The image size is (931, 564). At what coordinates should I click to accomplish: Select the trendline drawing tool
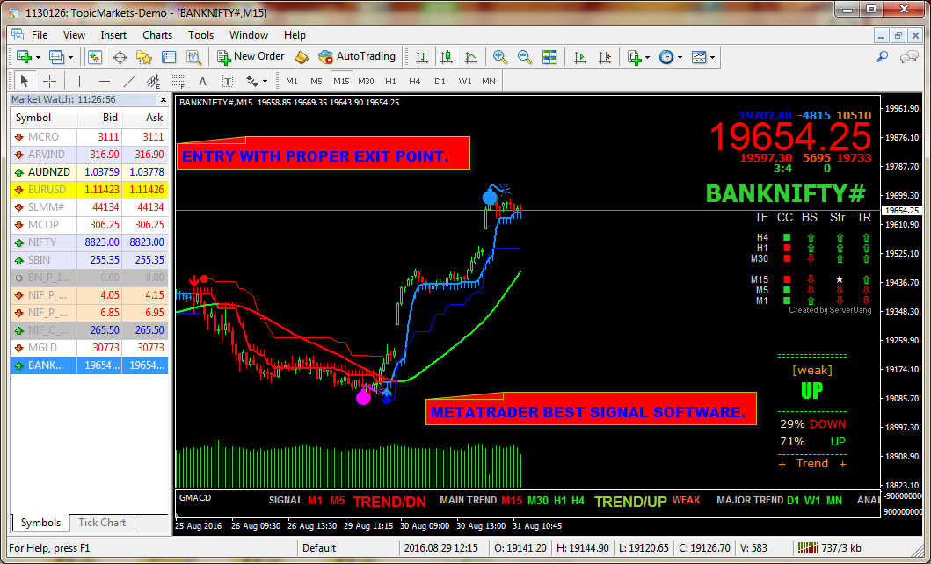129,81
